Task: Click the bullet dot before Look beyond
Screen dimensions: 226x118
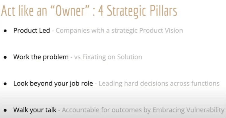Action: click(5, 84)
